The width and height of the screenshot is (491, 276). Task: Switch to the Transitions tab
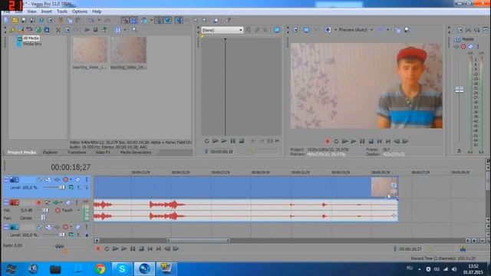coord(77,153)
